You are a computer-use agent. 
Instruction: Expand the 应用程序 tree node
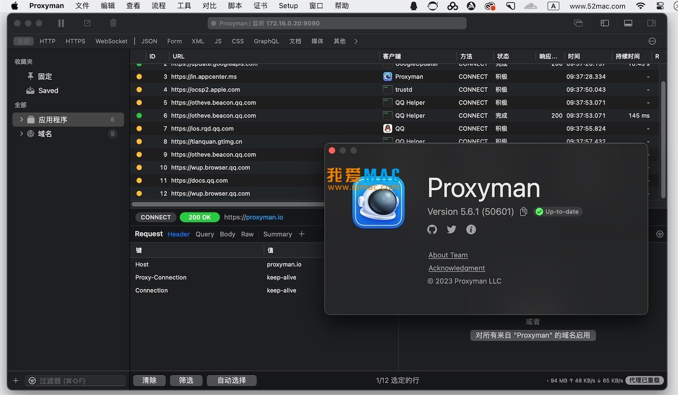point(21,120)
